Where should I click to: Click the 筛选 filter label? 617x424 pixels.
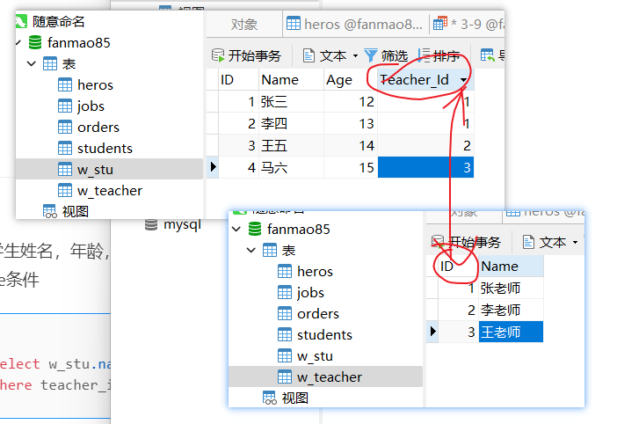tap(395, 56)
